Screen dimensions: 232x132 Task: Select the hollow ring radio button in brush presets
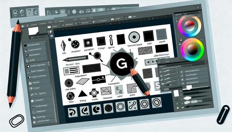point(177,100)
